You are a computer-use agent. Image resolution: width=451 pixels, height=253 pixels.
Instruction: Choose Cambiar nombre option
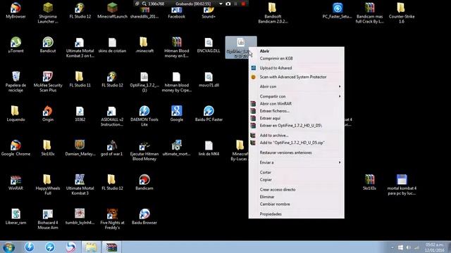tap(296, 205)
